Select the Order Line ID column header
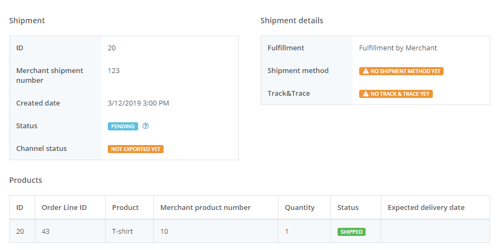Image resolution: width=500 pixels, height=250 pixels. click(x=64, y=207)
